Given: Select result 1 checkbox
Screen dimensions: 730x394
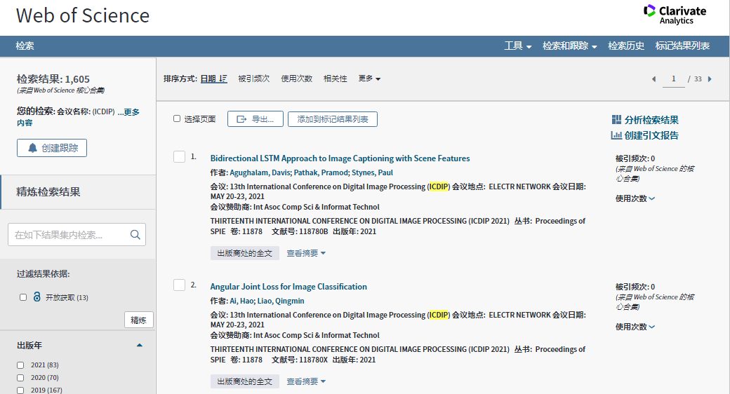Looking at the screenshot, I should [x=179, y=157].
